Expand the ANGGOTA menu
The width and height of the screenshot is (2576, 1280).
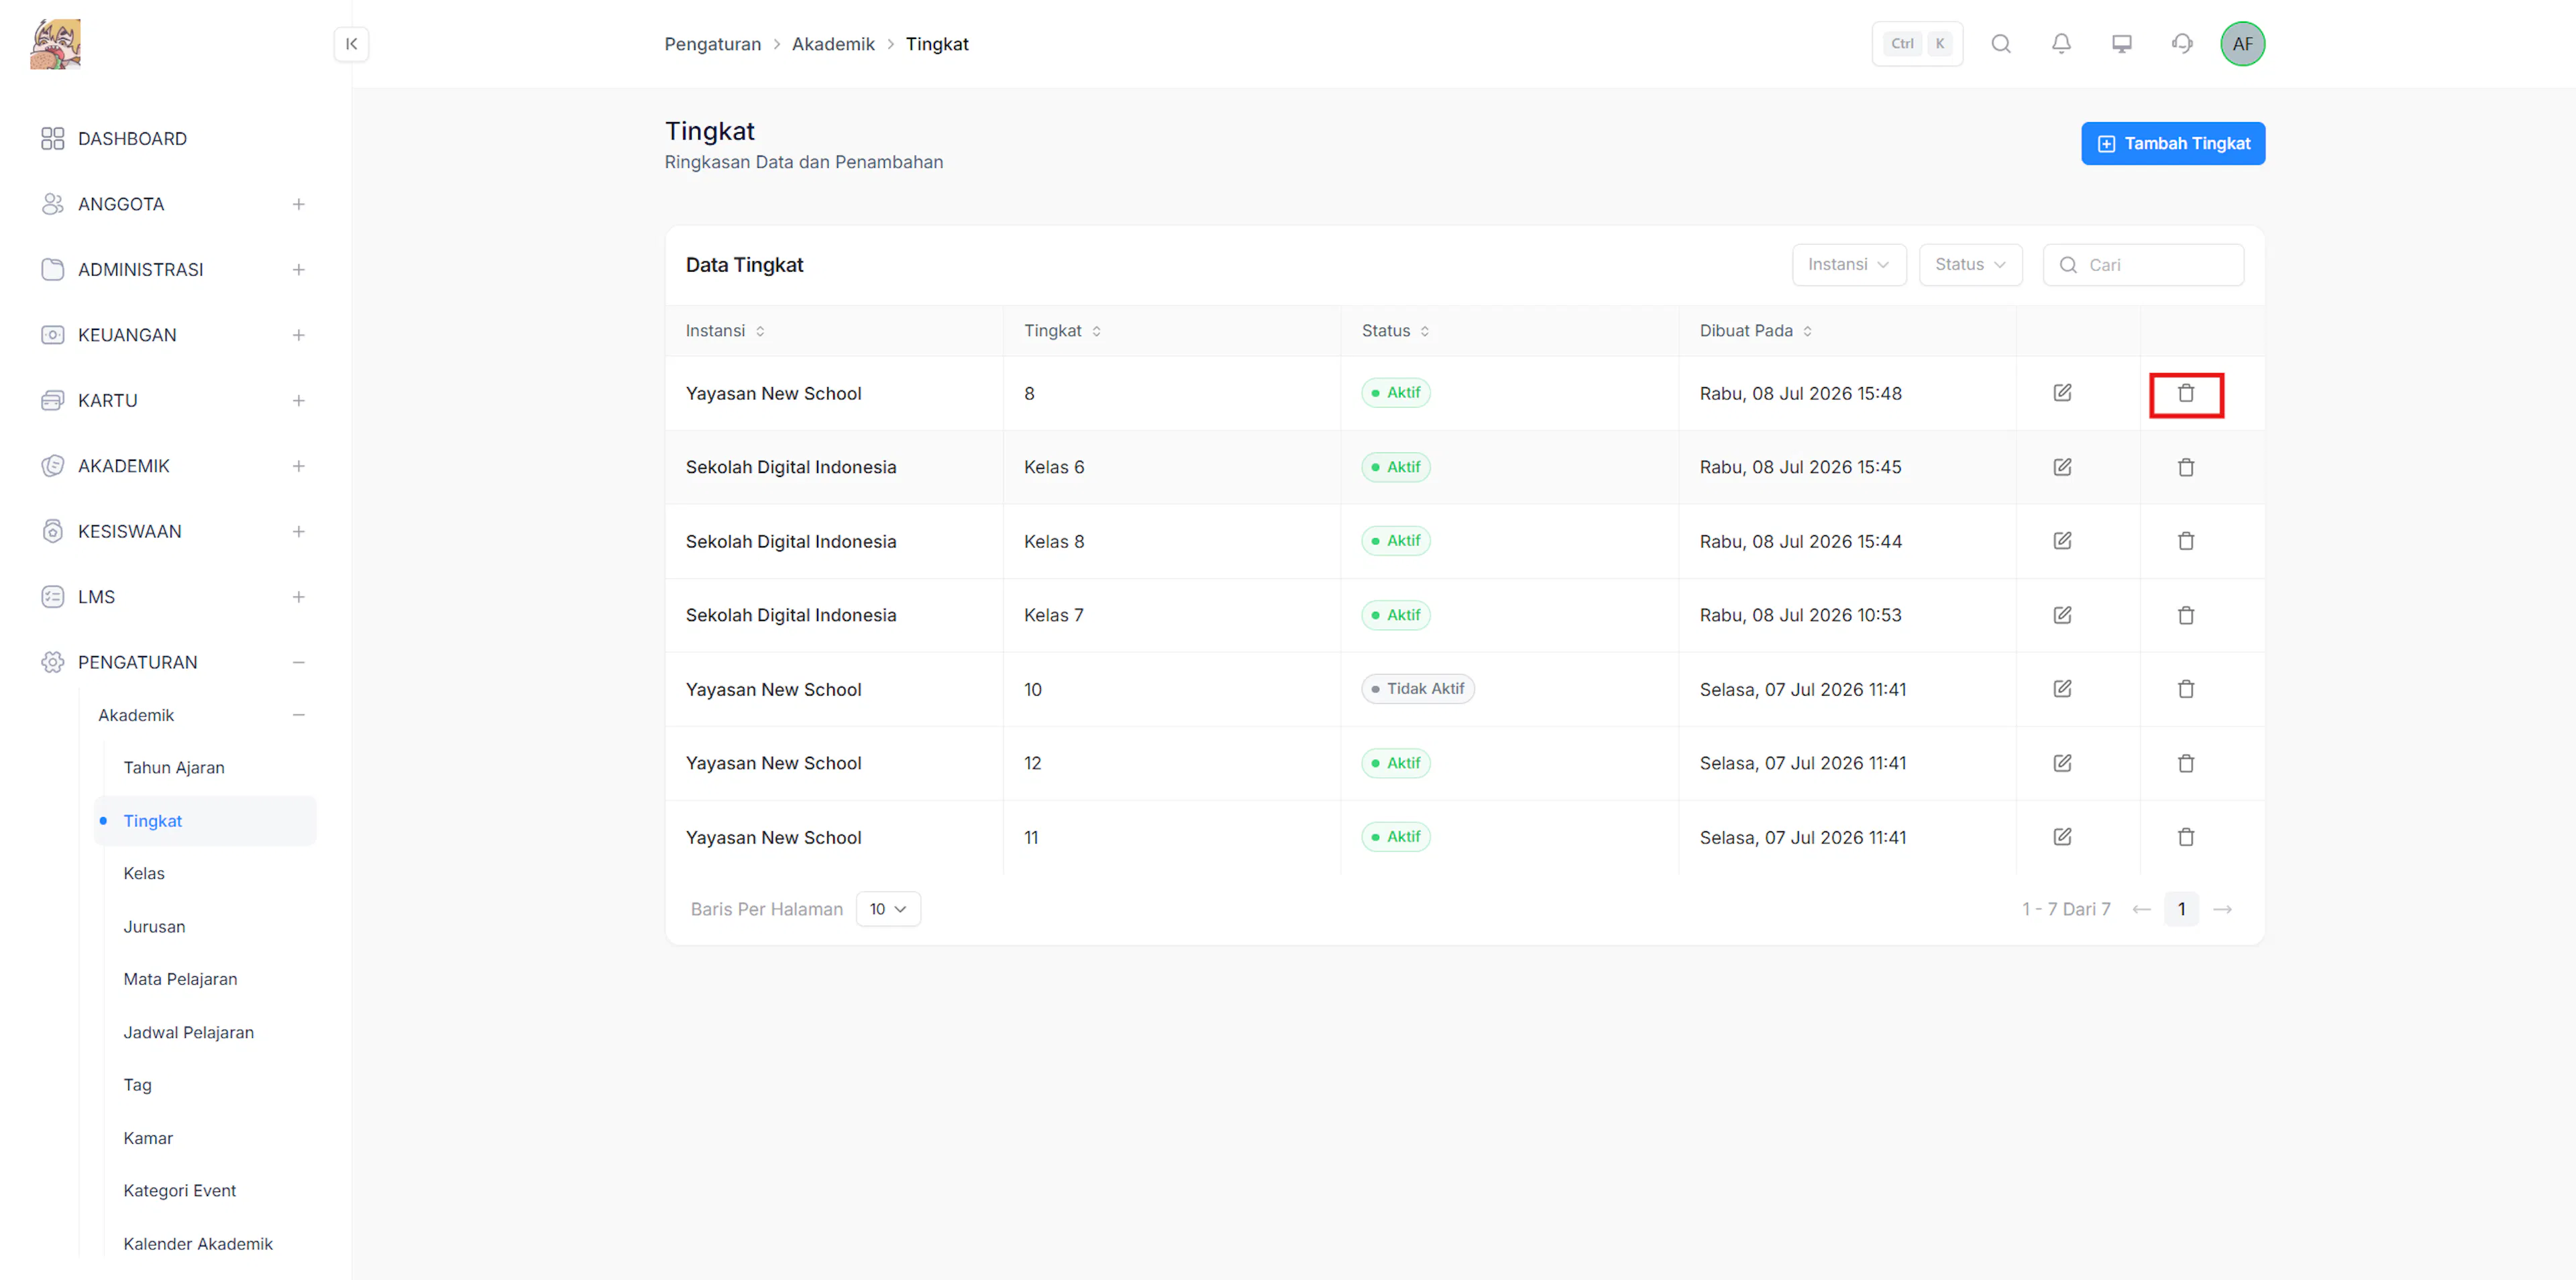pyautogui.click(x=298, y=204)
